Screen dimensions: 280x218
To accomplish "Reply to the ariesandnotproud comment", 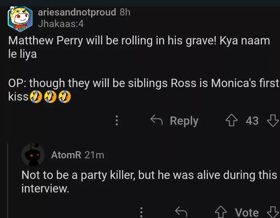I will coord(175,121).
